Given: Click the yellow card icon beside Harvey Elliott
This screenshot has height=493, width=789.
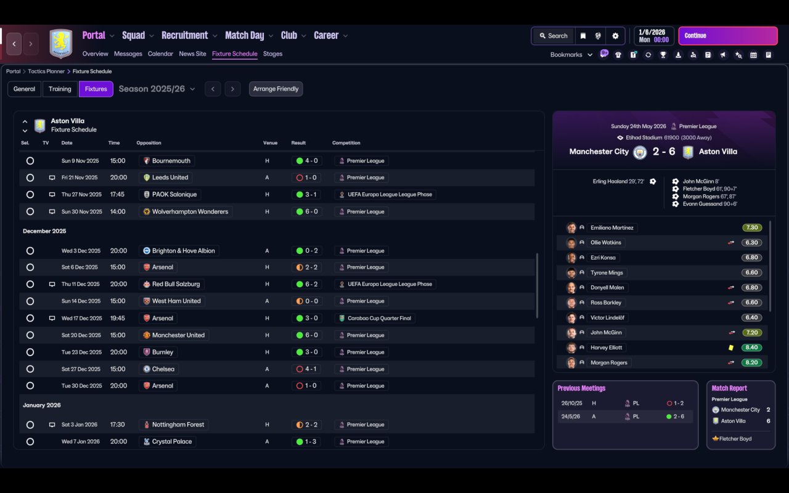Looking at the screenshot, I should (731, 348).
